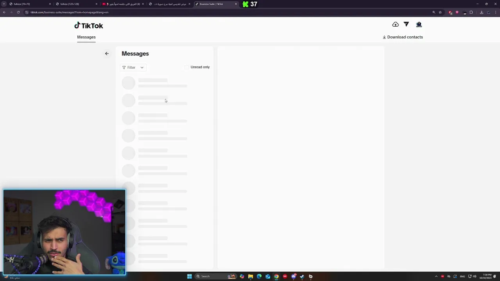Click the ENG language indicator
The image size is (500, 281).
(462, 276)
